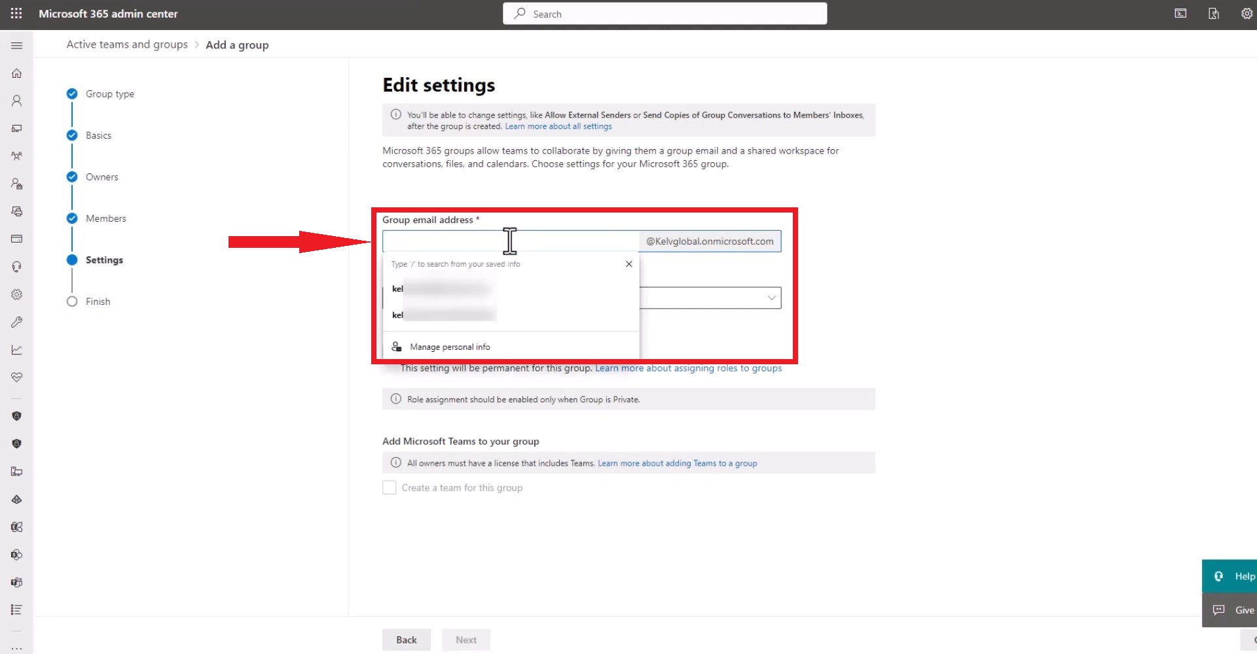This screenshot has width=1257, height=654.
Task: Show more sidebar items via ellipsis
Action: coord(17,648)
